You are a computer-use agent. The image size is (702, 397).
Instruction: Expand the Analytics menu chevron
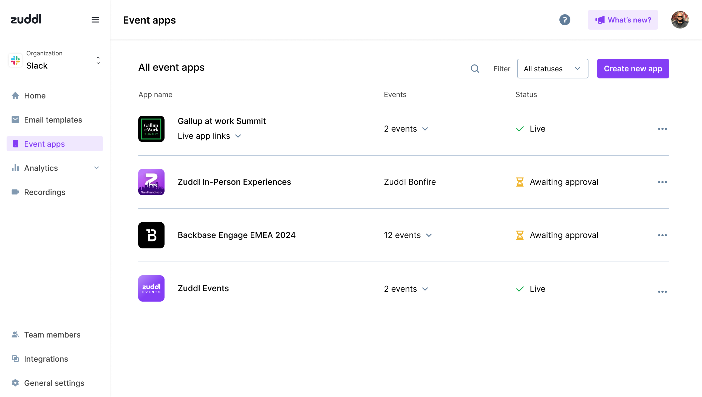coord(97,168)
